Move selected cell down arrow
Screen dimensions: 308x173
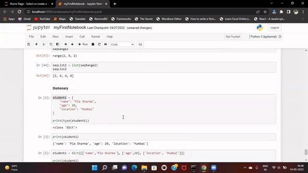(x=72, y=44)
